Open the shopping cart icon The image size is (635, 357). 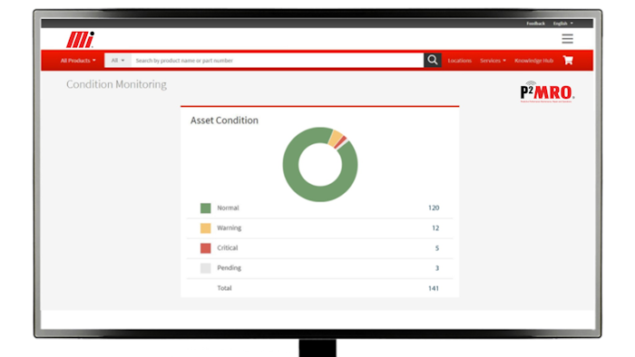[568, 60]
